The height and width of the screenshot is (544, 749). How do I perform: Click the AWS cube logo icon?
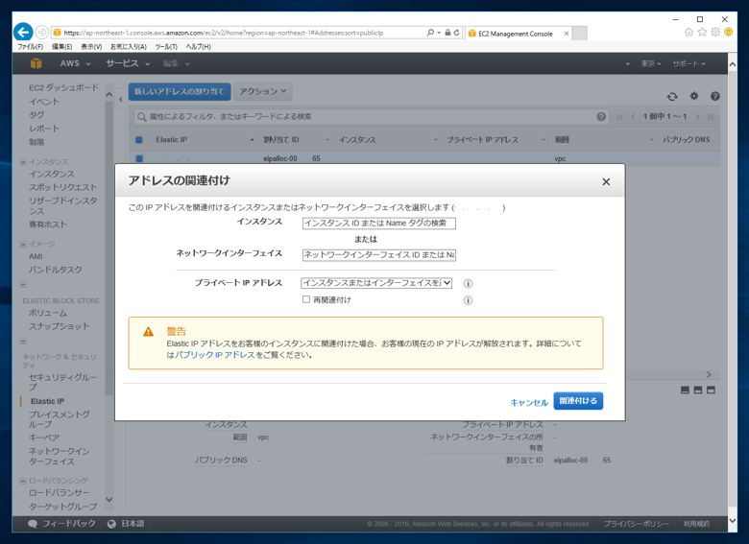click(36, 63)
